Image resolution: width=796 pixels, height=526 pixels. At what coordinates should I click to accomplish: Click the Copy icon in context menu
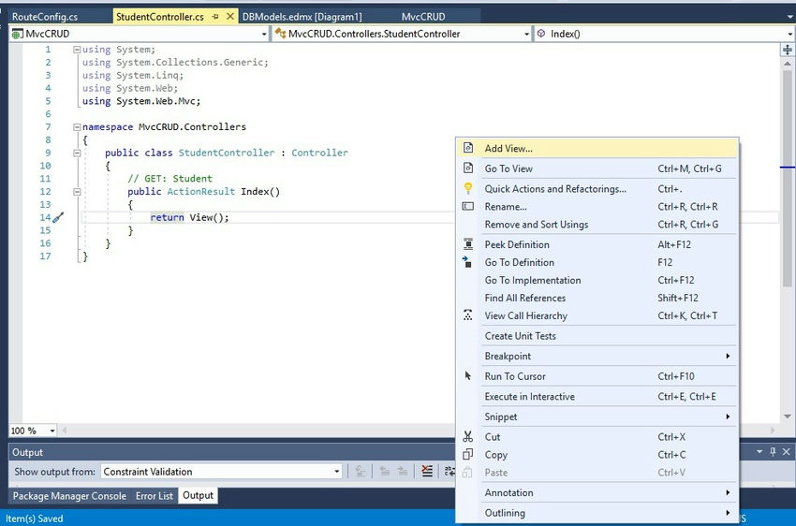pos(468,455)
